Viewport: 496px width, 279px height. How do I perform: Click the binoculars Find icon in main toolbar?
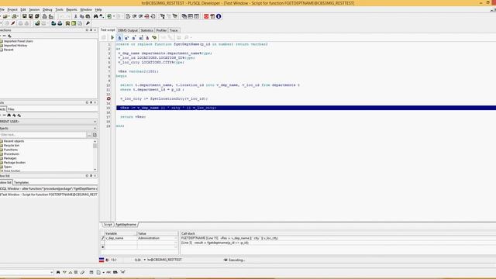(x=95, y=16)
